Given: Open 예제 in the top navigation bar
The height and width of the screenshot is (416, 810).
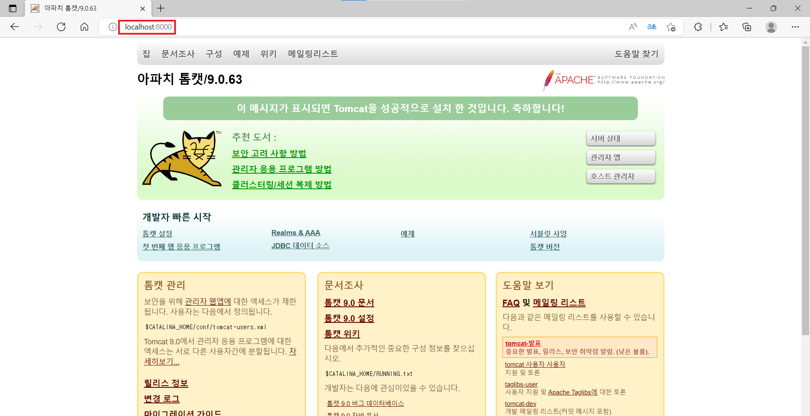Looking at the screenshot, I should [x=241, y=54].
